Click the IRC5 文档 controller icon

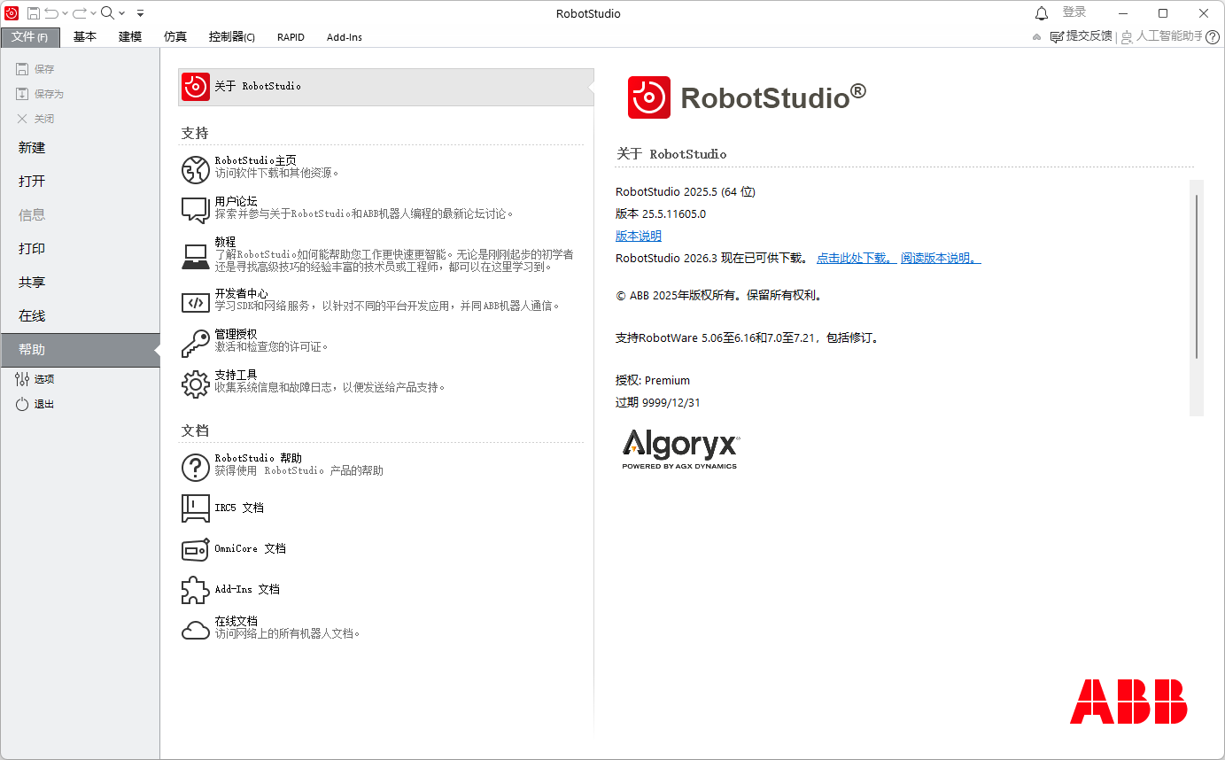tap(195, 508)
